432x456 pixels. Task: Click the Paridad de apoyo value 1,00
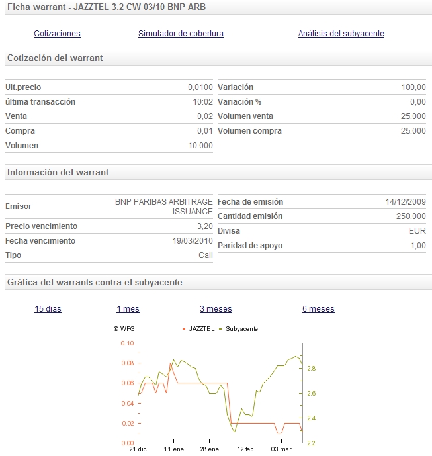click(x=418, y=246)
